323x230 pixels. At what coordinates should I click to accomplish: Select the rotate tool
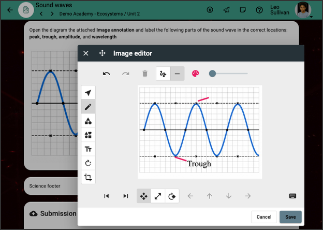(x=88, y=163)
